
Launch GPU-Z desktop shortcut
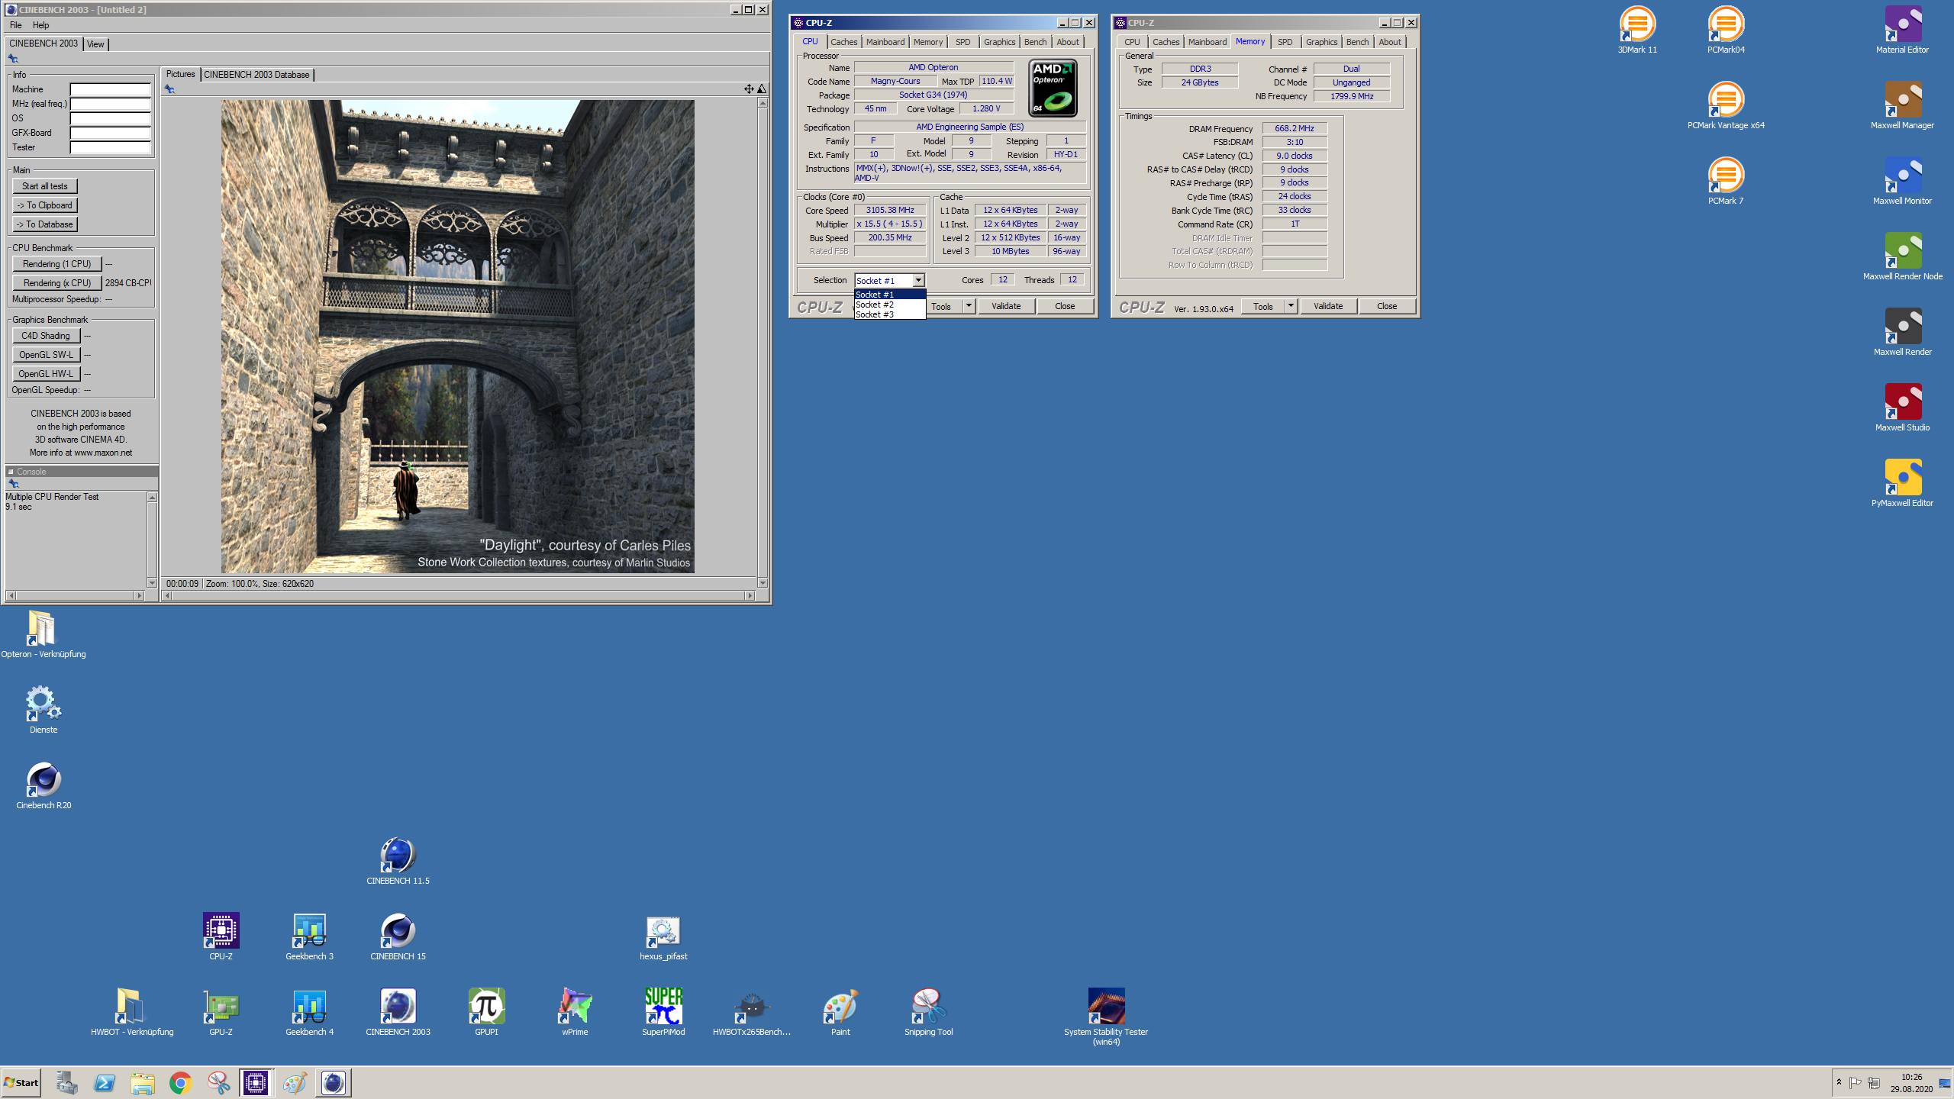(x=221, y=1013)
